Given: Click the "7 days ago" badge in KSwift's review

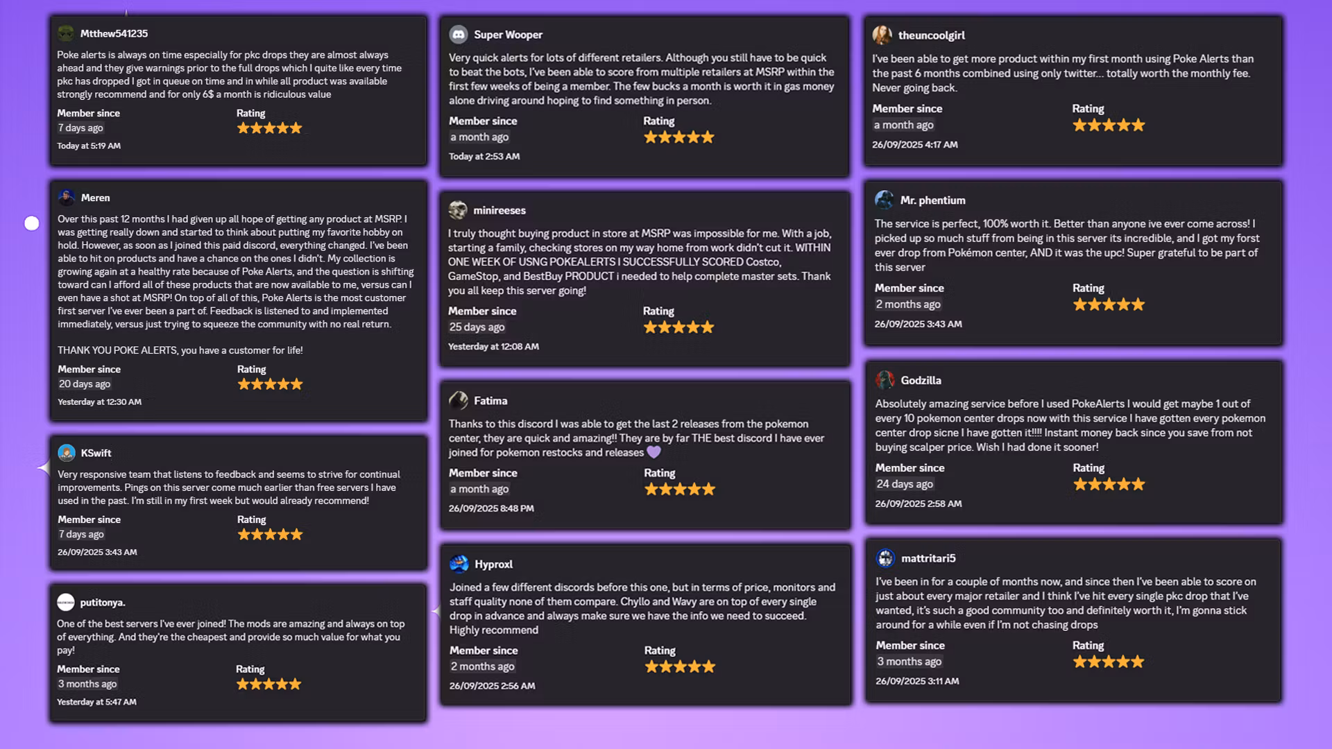Looking at the screenshot, I should coord(81,534).
